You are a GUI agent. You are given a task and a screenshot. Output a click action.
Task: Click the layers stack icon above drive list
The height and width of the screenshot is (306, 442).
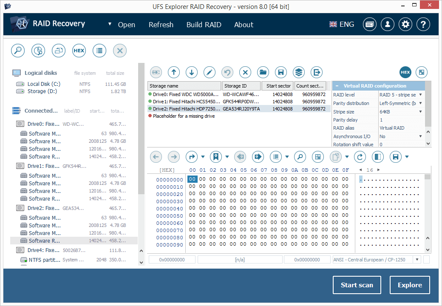coord(298,72)
